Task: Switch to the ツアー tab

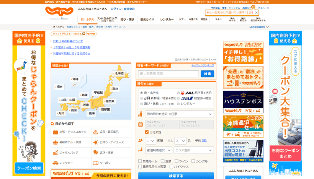Action: 182,20
